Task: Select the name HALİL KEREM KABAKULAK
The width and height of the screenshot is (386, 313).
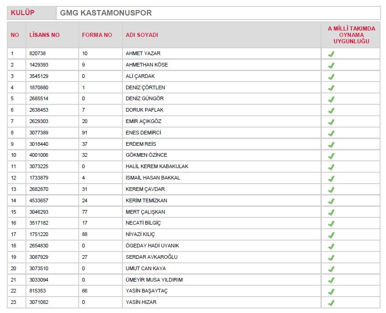Action: [157, 166]
